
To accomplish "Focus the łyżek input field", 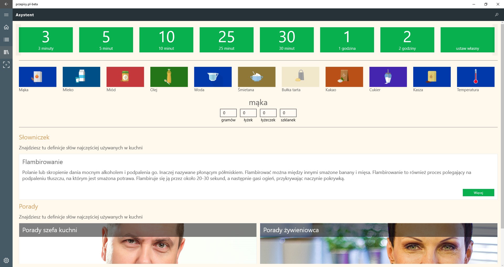I will tap(248, 113).
